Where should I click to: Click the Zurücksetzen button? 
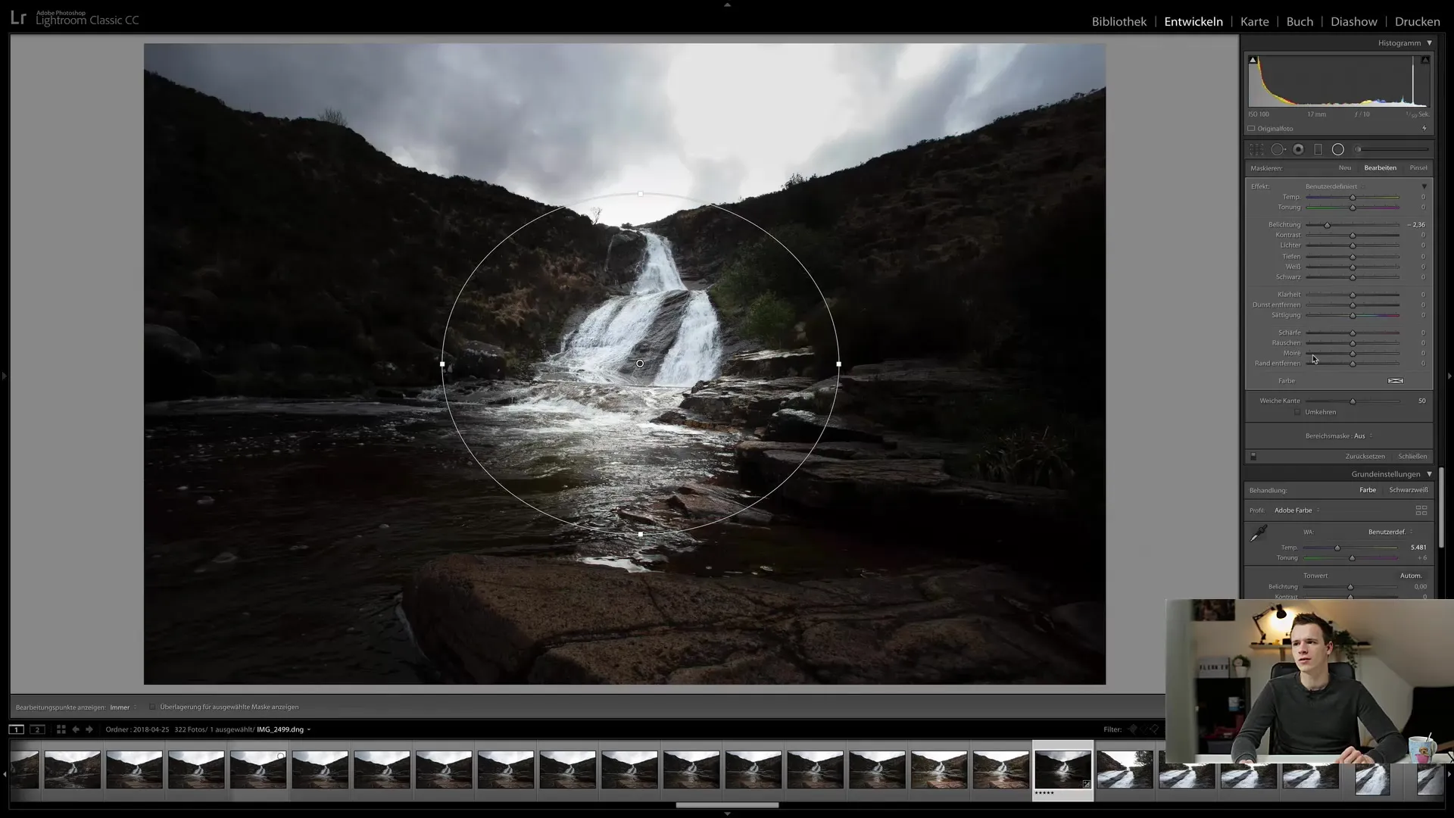click(x=1365, y=457)
